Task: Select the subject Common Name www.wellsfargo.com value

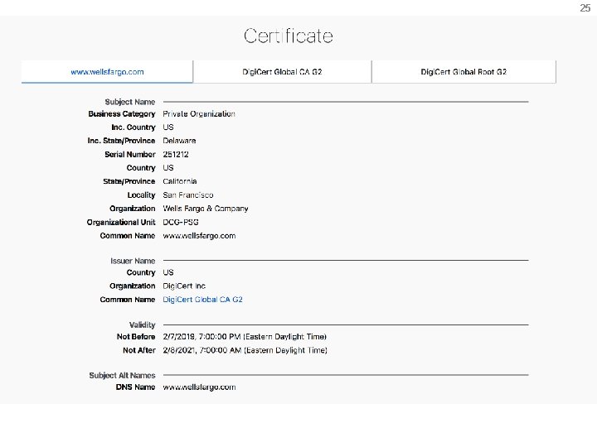Action: point(199,236)
